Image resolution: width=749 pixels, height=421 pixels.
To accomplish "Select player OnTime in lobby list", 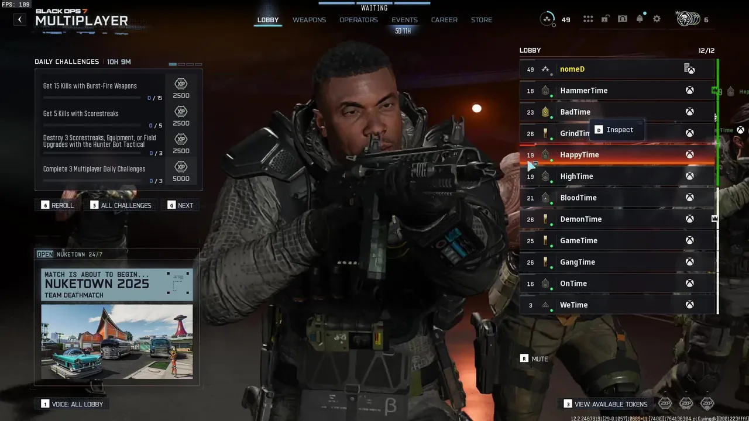I will [x=617, y=284].
